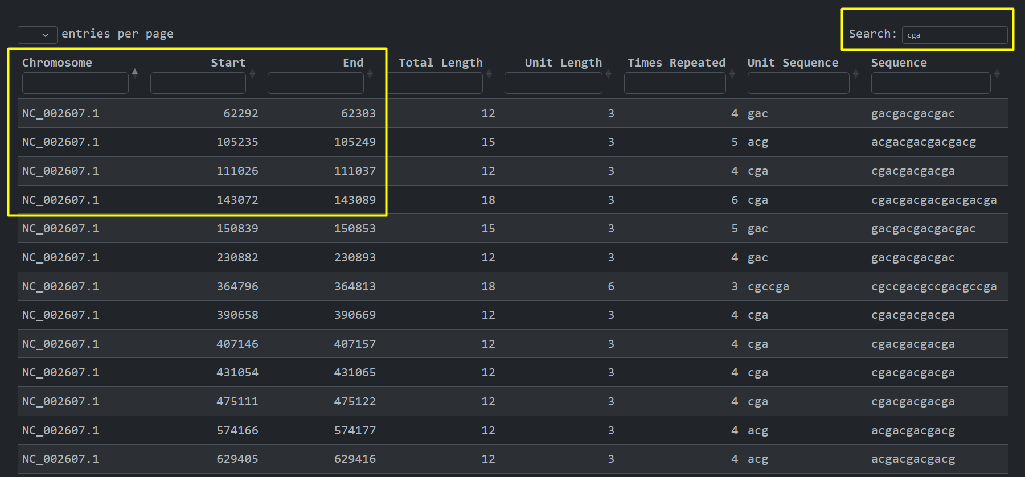The image size is (1025, 477).
Task: Open the entries per page dropdown
Action: coord(37,35)
